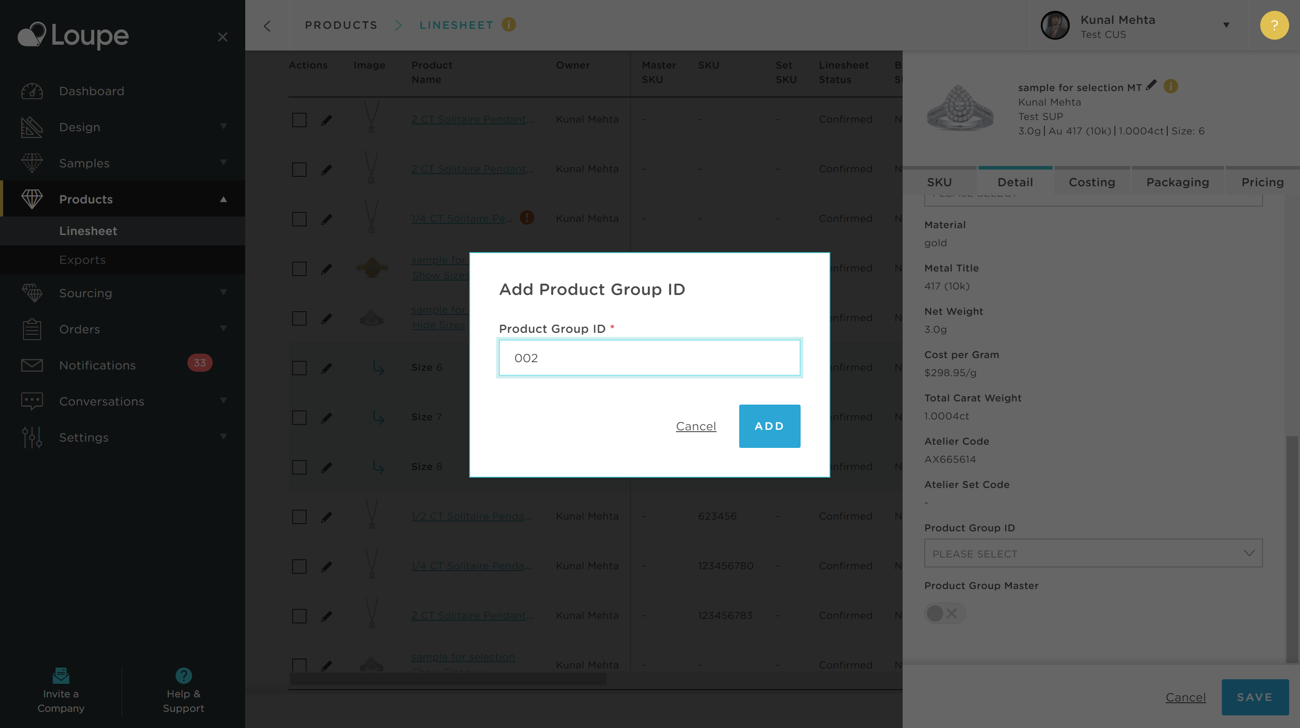Click the Design ruler icon
This screenshot has height=728, width=1300.
(32, 127)
